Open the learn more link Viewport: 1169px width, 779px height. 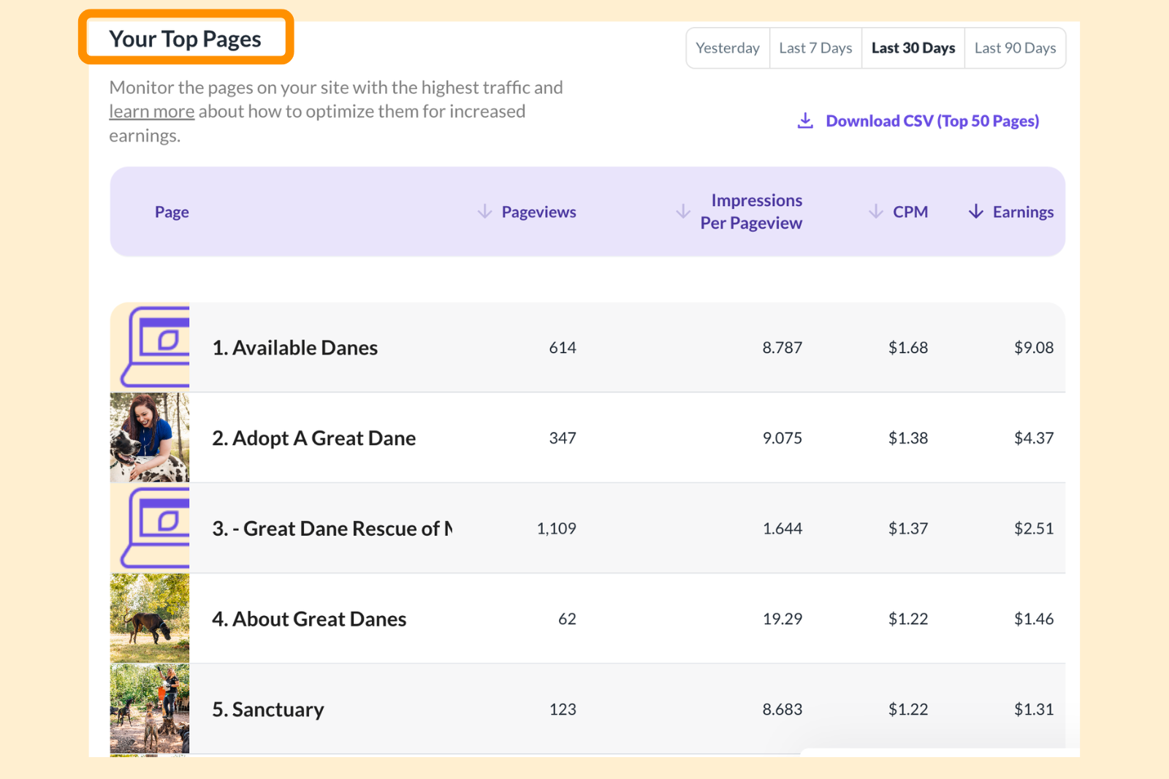(x=151, y=111)
